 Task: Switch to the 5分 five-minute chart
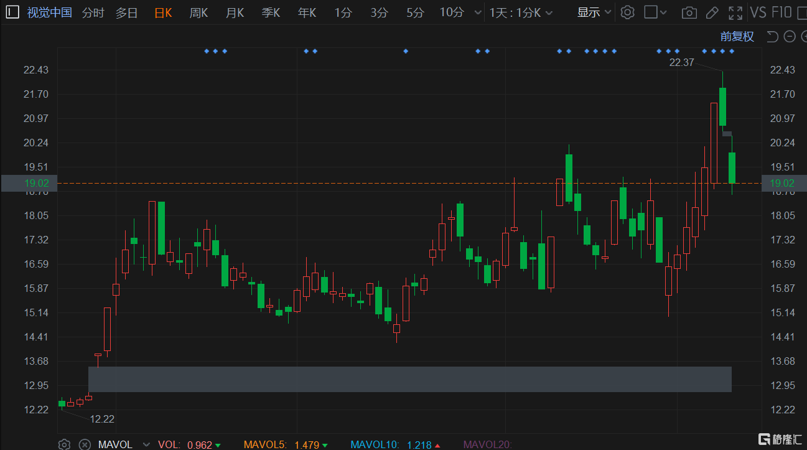pos(415,12)
